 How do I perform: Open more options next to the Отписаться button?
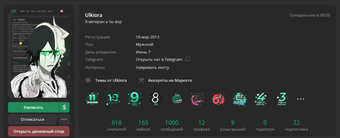(x=64, y=119)
